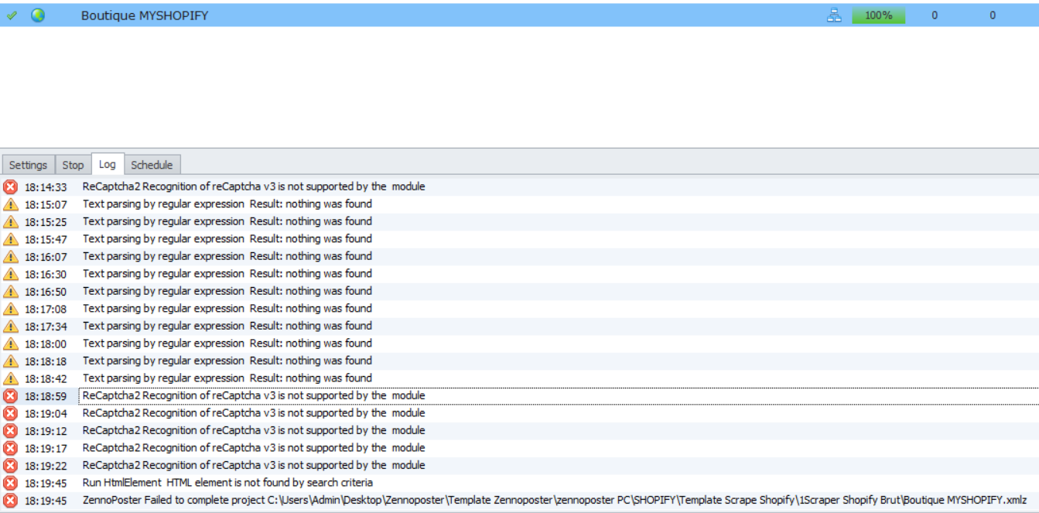Click warning icon of 18:17:08 entry
This screenshot has width=1039, height=513.
[10, 309]
